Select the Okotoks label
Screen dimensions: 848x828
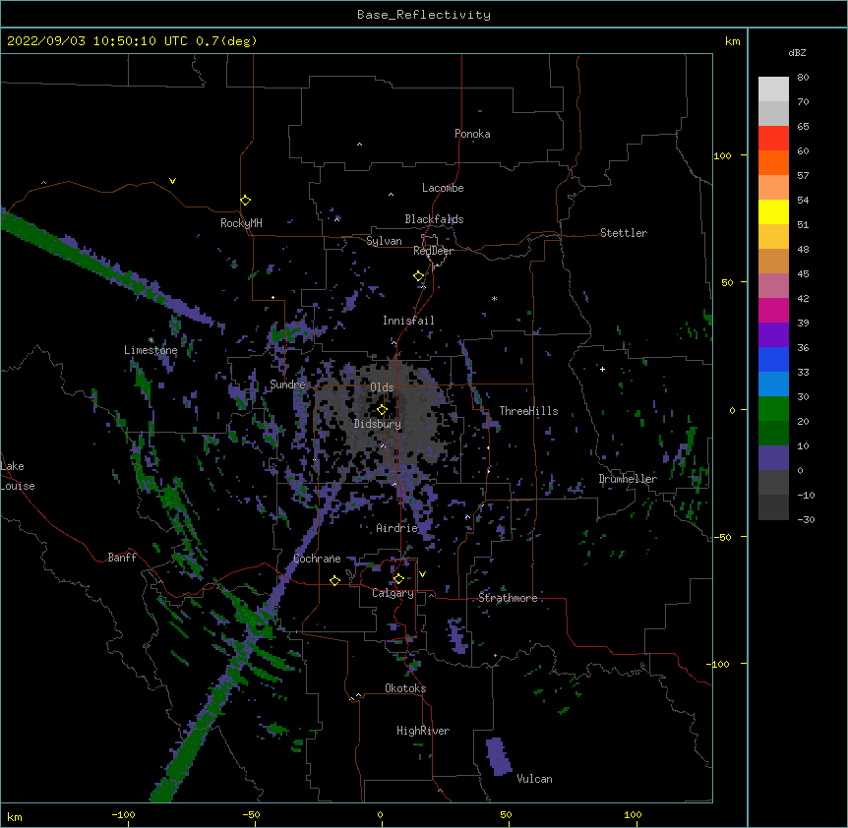click(x=405, y=688)
